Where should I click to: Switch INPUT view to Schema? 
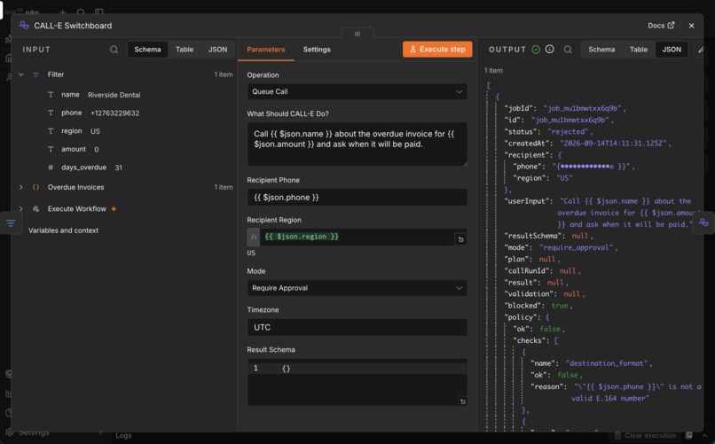pos(147,49)
